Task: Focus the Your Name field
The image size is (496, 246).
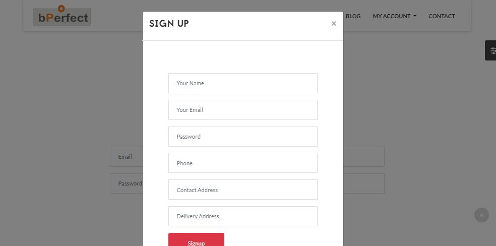Action: [x=242, y=83]
